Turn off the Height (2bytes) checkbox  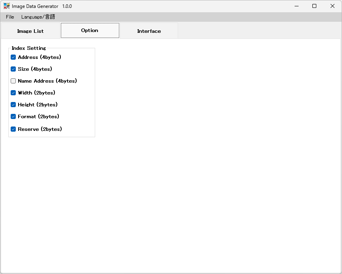click(x=13, y=105)
